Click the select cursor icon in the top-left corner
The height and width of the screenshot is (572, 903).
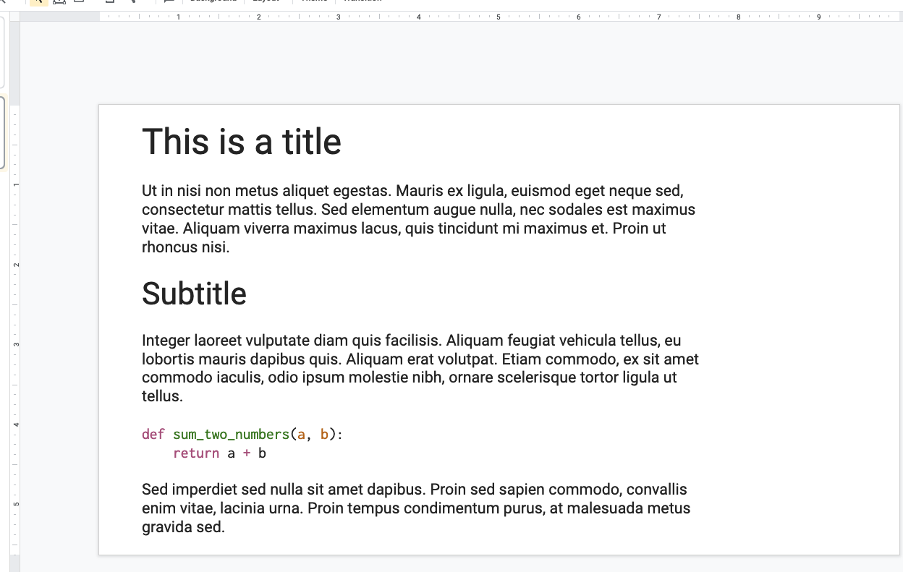tap(37, 3)
